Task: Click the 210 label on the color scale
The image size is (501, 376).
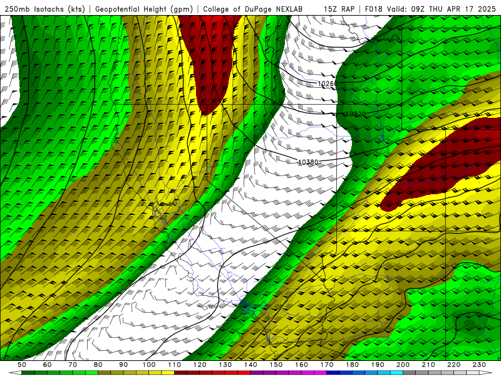Action: tap(428, 365)
